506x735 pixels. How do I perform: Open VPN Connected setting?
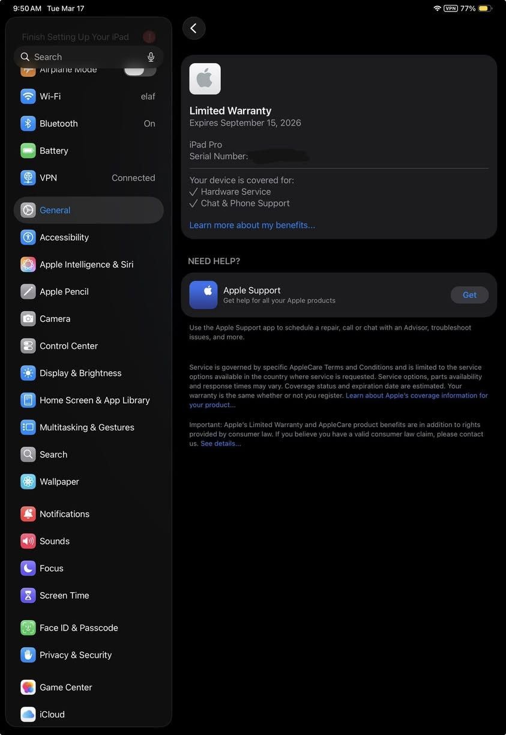pyautogui.click(x=88, y=178)
